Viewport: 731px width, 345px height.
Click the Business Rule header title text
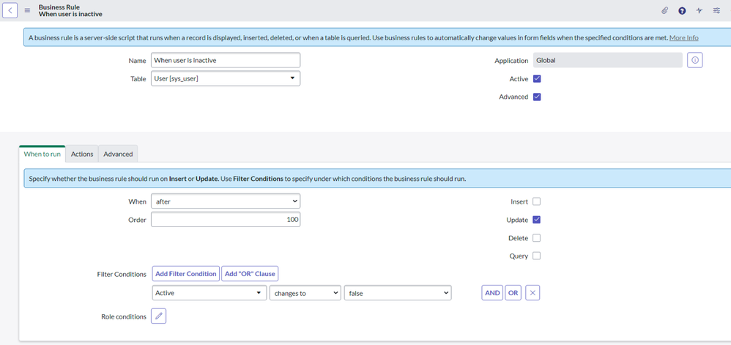[x=59, y=7]
